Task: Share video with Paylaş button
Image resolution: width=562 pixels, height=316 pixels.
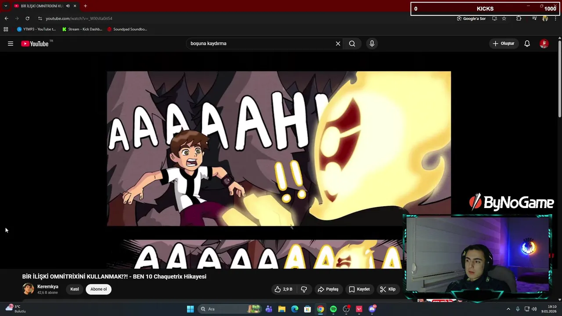Action: pos(328,289)
